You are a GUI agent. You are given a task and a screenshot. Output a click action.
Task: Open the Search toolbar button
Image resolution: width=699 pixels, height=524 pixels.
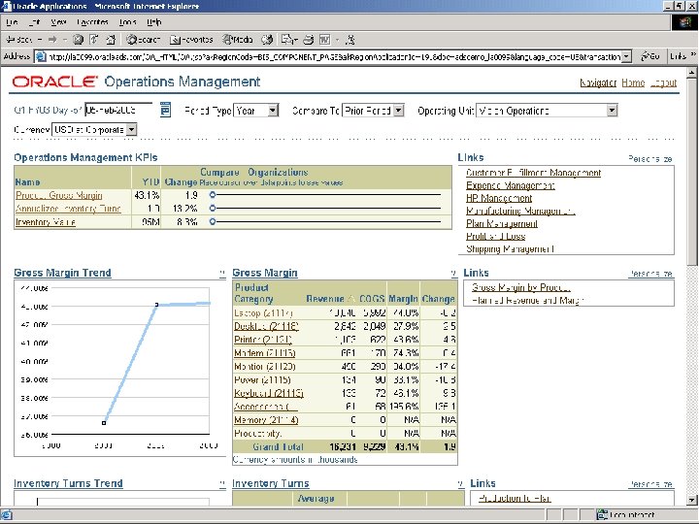143,40
